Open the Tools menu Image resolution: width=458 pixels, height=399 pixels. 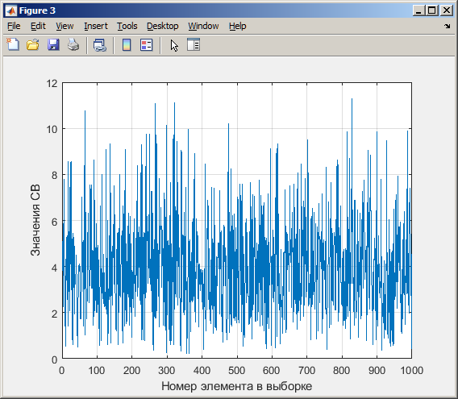(x=127, y=26)
